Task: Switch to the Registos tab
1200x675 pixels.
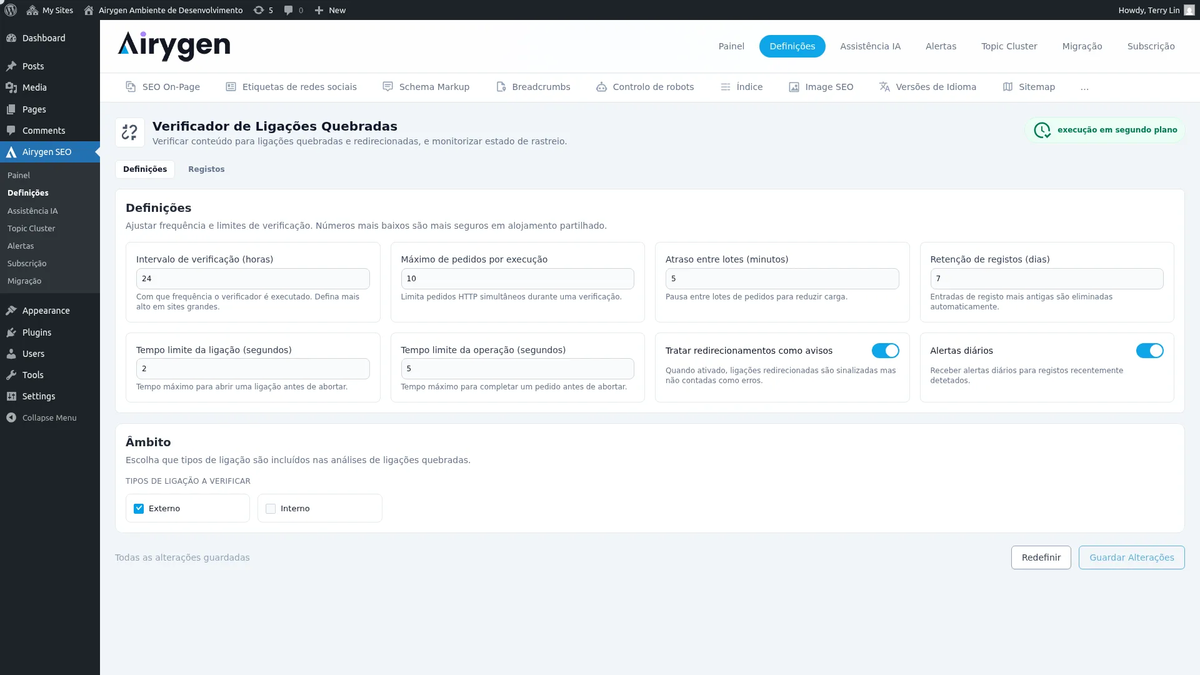Action: (206, 169)
